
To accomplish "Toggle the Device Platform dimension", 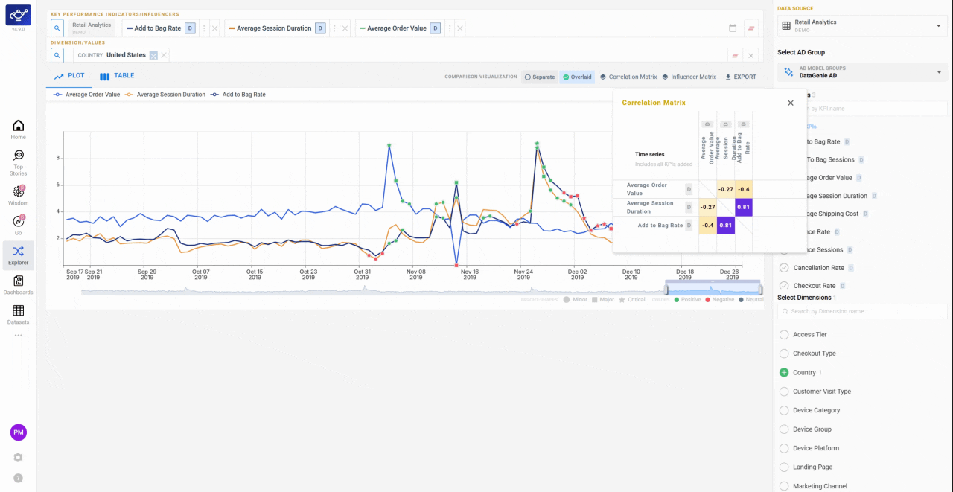I will pyautogui.click(x=784, y=448).
